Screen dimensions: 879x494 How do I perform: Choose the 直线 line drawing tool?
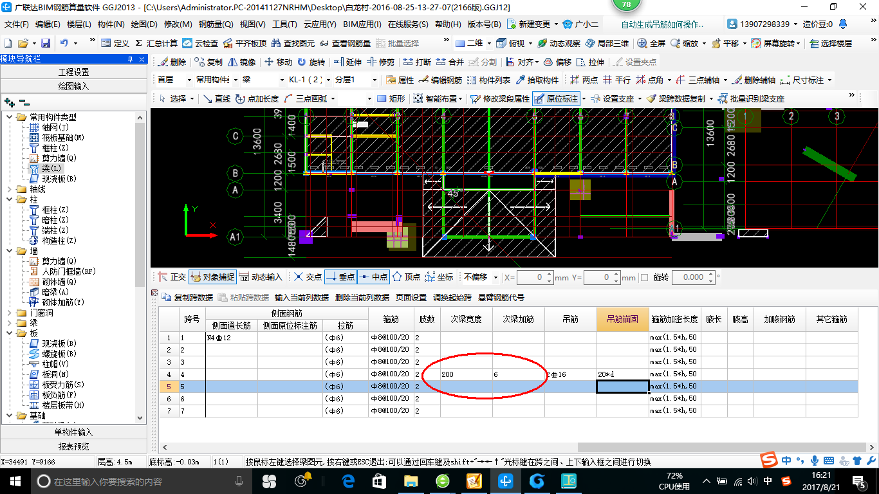click(216, 98)
